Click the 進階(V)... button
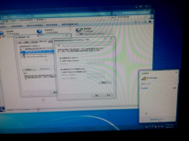Image resolution: width=189 pixels, height=141 pixels. point(105,83)
